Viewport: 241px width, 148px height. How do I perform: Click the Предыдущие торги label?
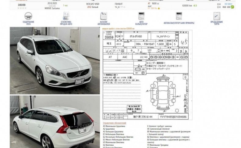(217, 23)
